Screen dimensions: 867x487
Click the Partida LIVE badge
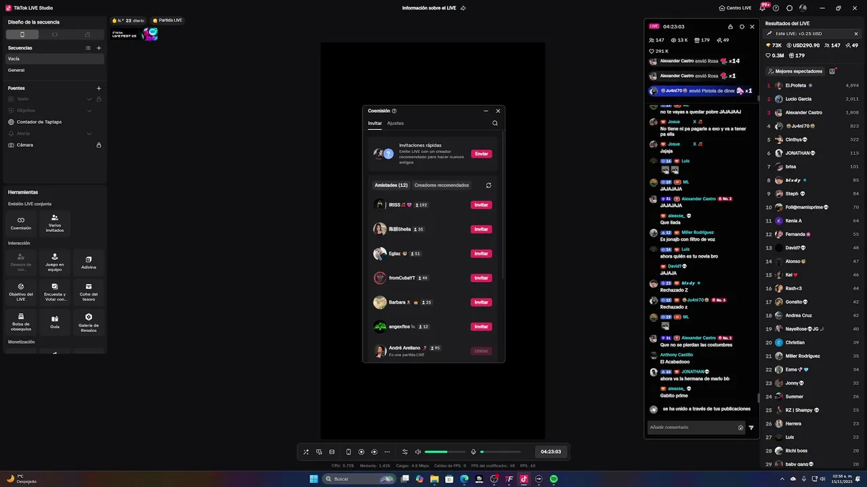point(167,20)
